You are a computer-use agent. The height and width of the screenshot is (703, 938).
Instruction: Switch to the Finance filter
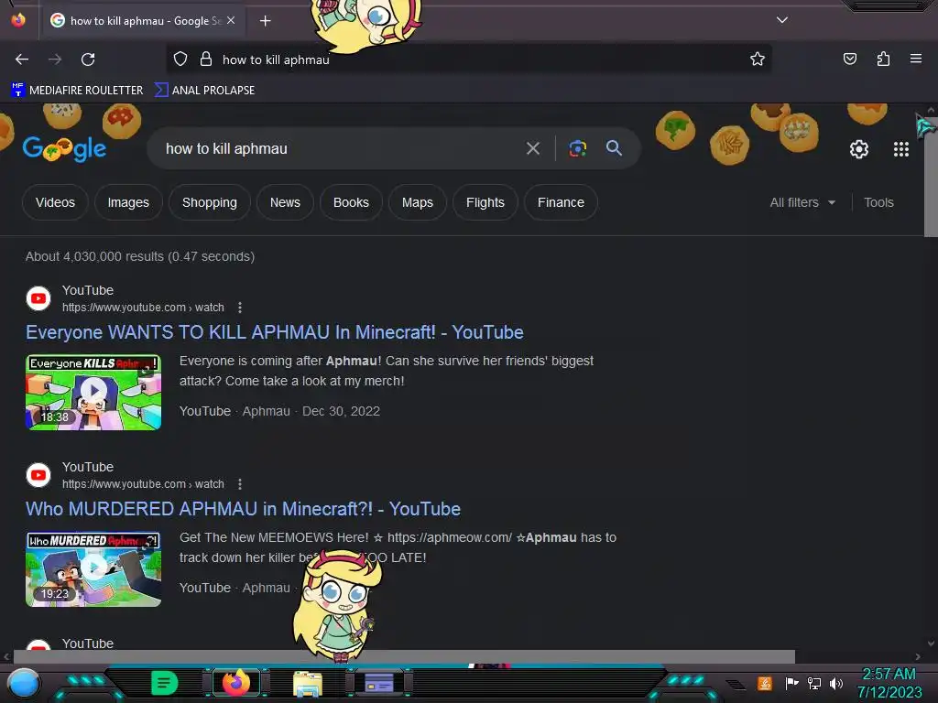coord(561,202)
